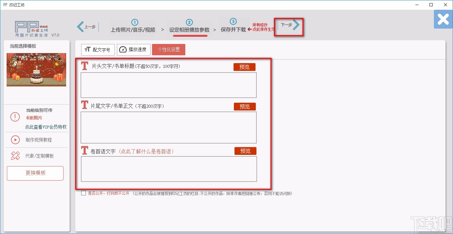Click the play icon next to 制作视频教程
453x234 pixels.
click(15, 140)
